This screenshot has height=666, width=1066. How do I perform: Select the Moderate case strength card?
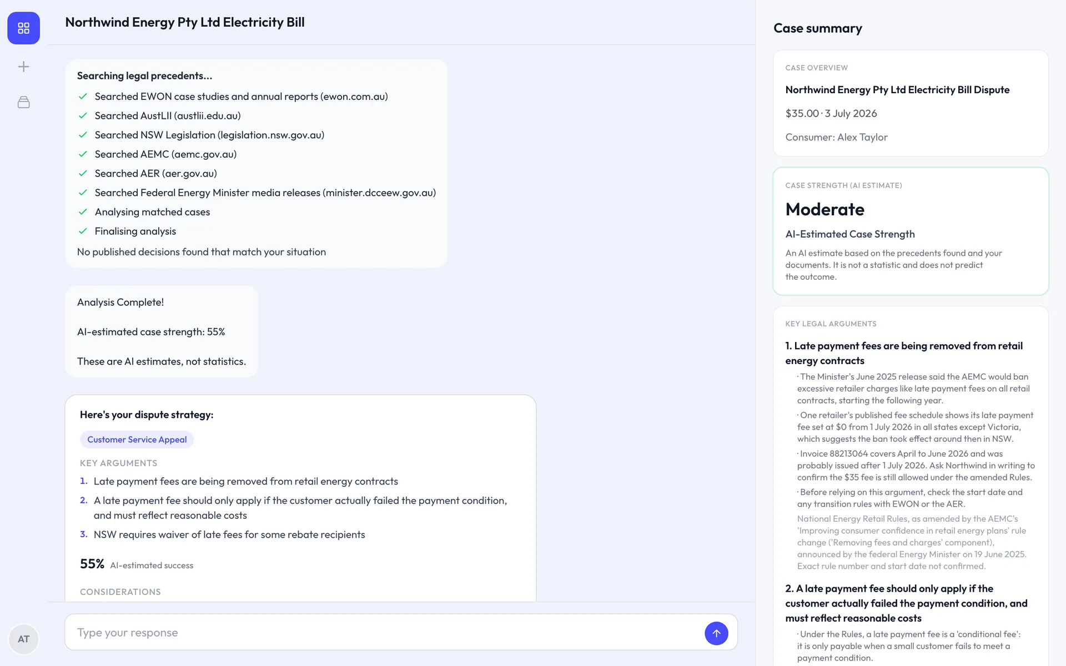(x=911, y=231)
